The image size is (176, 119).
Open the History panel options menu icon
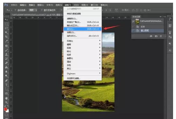click(165, 17)
